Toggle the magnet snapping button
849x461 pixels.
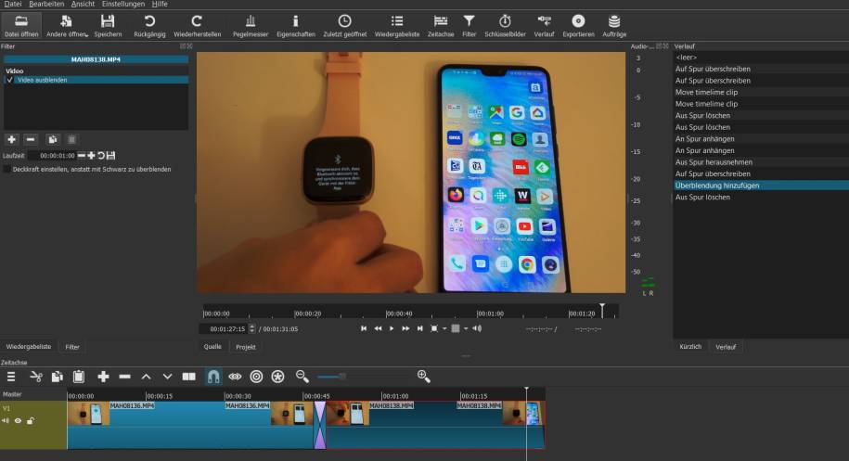coord(213,377)
